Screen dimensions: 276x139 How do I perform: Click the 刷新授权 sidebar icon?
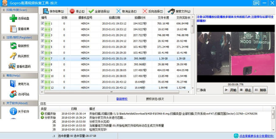(13, 46)
